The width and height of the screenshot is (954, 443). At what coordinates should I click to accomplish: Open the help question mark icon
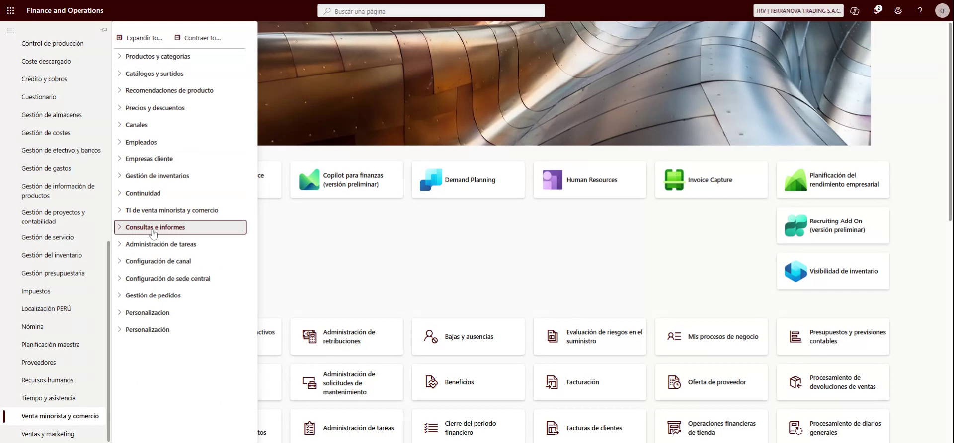click(x=920, y=11)
